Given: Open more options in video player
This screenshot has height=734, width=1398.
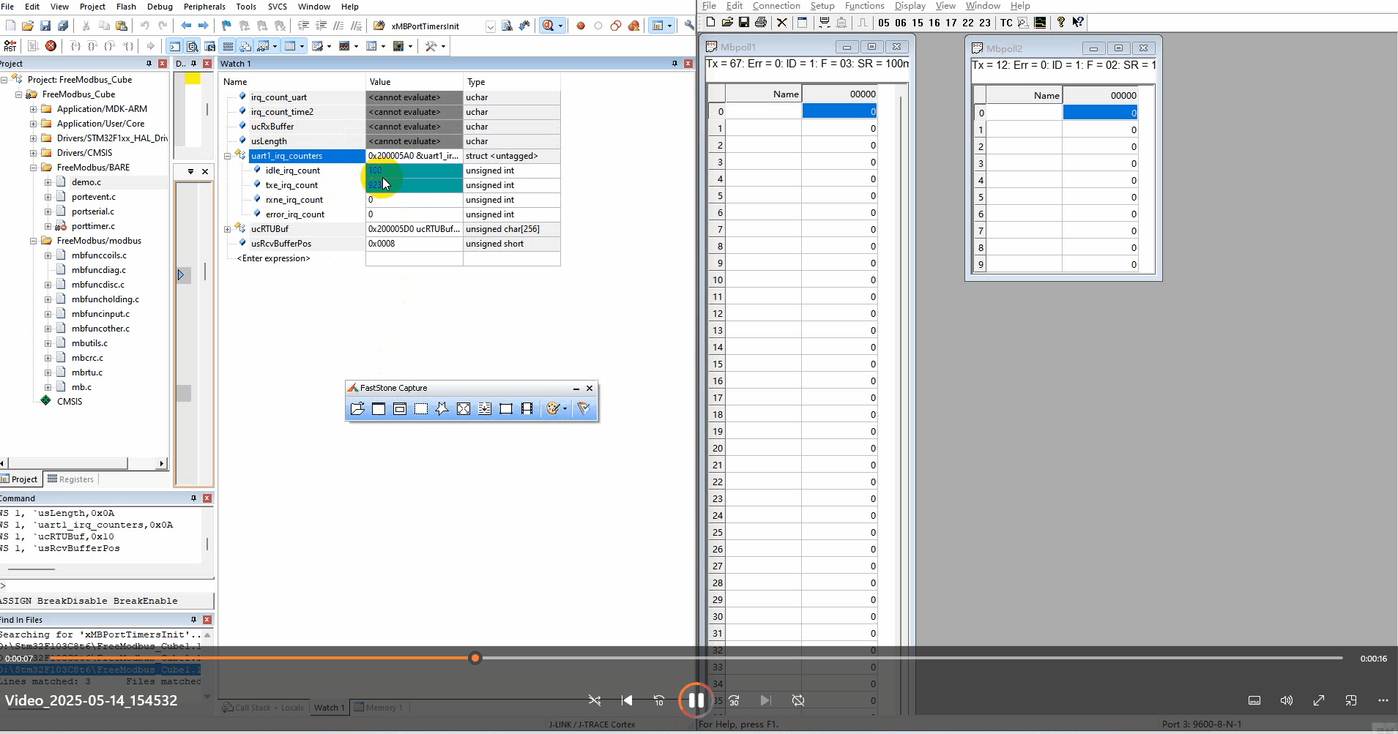Looking at the screenshot, I should pos(1383,700).
